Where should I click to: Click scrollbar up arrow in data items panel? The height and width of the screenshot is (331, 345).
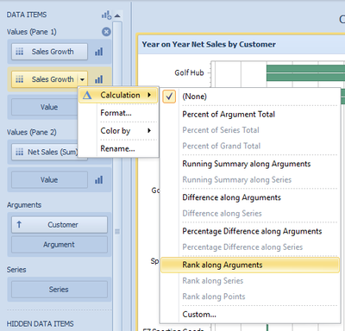coord(117,16)
